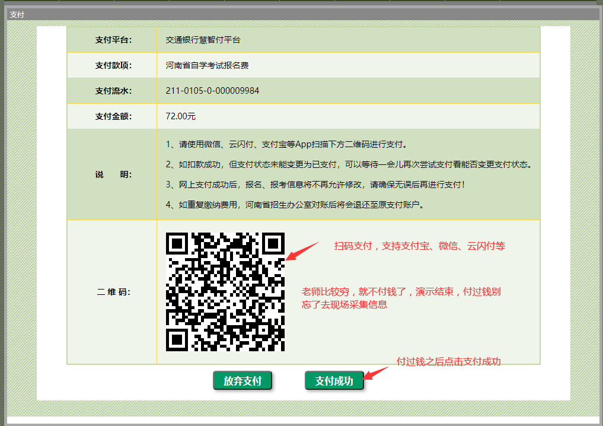This screenshot has width=603, height=426.
Task: Click the 支付金额 label
Action: [x=112, y=116]
